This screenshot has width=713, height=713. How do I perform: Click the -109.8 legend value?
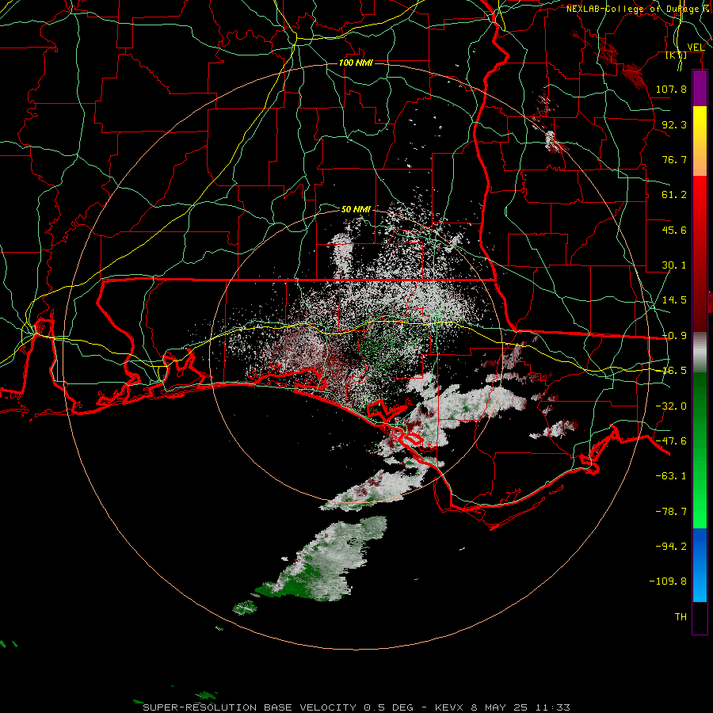coord(668,581)
